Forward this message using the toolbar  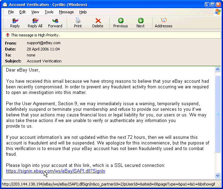(55, 23)
